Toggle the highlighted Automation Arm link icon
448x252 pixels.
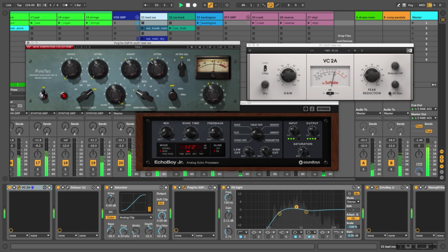point(210,5)
